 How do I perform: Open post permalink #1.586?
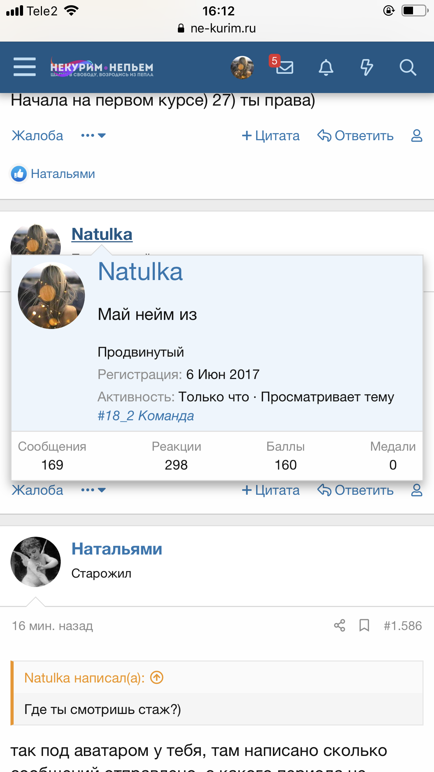403,626
